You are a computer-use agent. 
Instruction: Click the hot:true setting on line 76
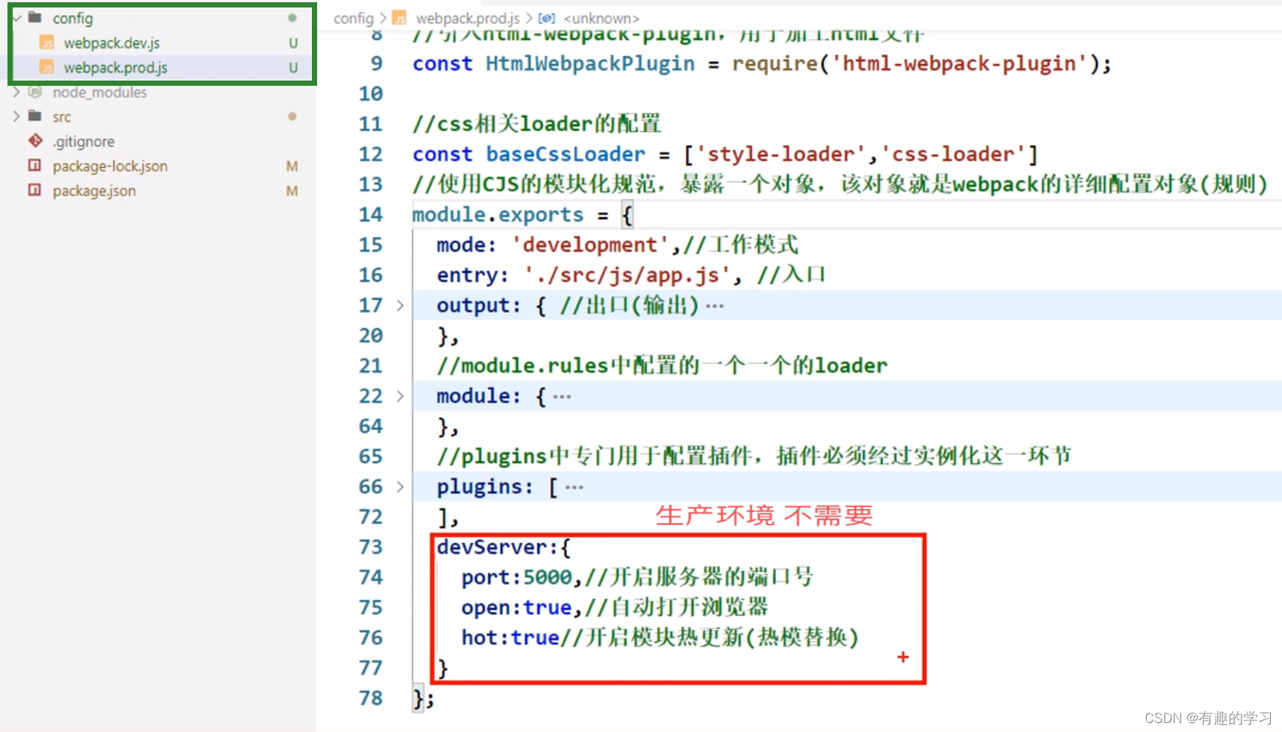click(x=510, y=638)
